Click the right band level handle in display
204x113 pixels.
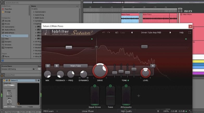pos(144,46)
